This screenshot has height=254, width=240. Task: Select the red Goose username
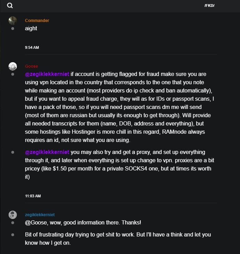point(32,66)
